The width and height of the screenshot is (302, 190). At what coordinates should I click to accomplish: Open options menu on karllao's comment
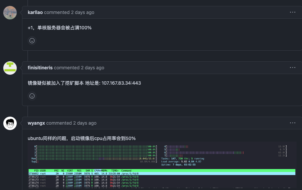[x=293, y=12]
